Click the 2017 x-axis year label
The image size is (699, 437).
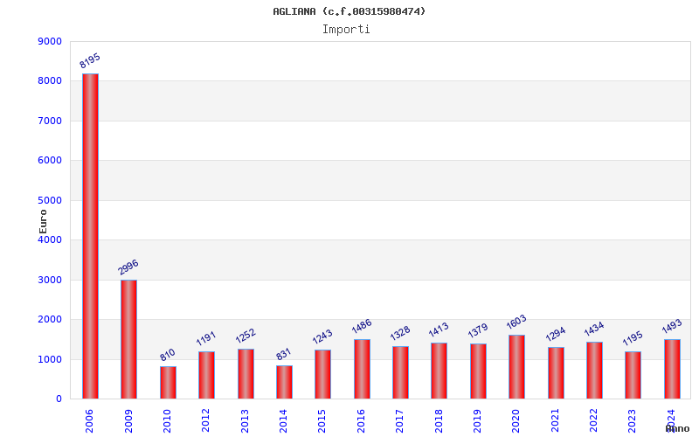(400, 420)
